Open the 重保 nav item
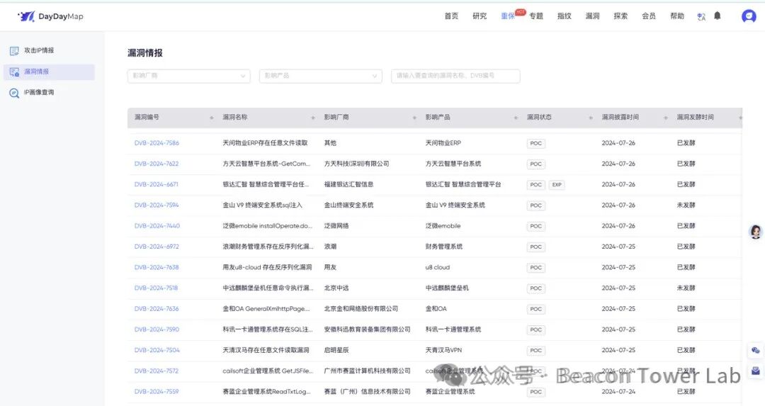Image resolution: width=765 pixels, height=406 pixels. tap(508, 16)
